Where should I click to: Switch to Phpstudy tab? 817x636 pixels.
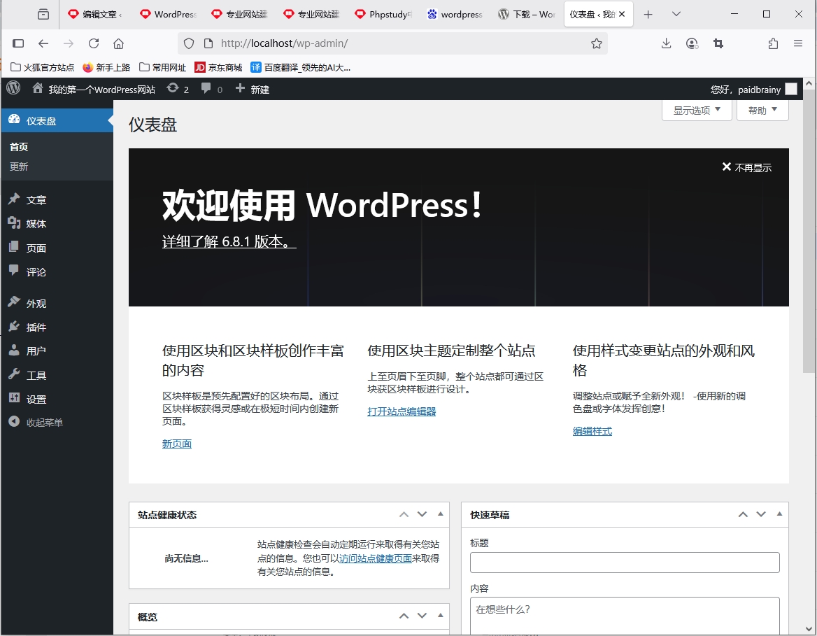click(383, 15)
